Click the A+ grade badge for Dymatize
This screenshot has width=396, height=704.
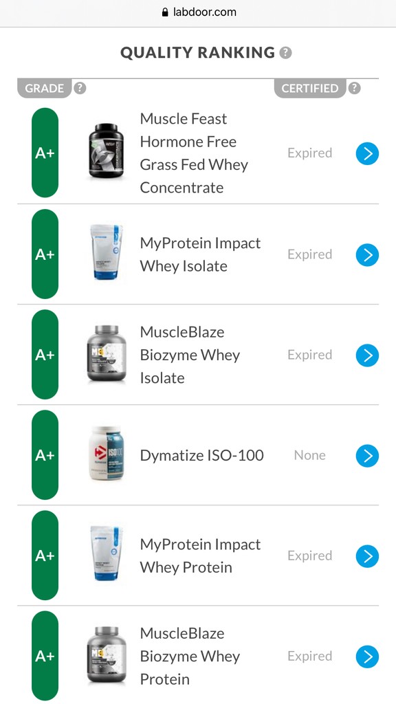click(x=45, y=455)
